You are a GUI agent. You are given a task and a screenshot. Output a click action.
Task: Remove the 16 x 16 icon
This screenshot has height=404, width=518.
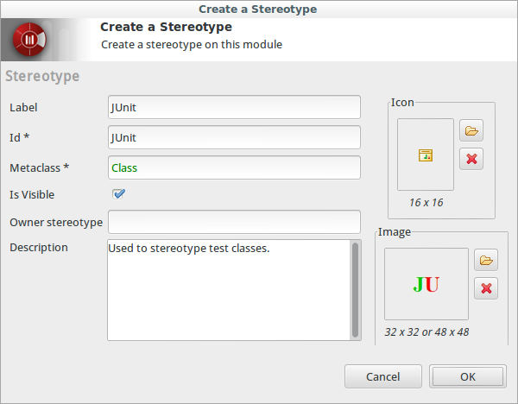coord(471,159)
